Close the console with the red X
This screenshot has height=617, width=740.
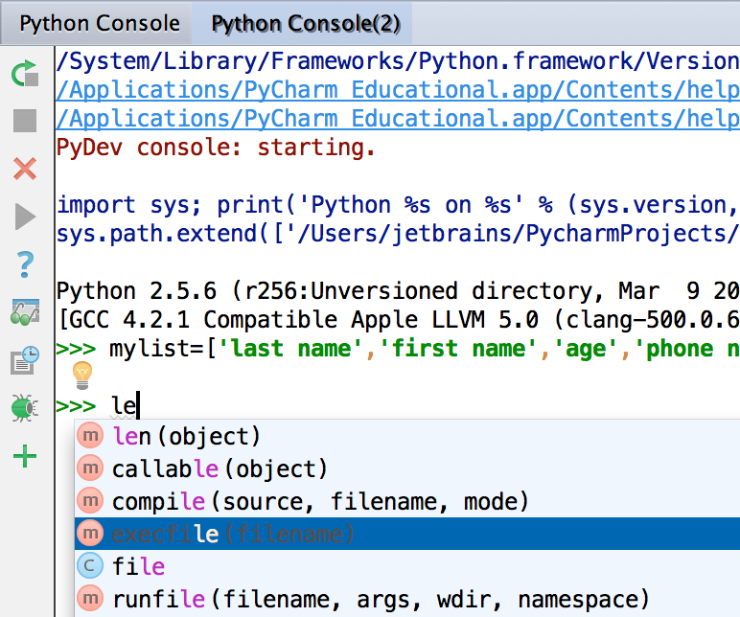coord(25,169)
